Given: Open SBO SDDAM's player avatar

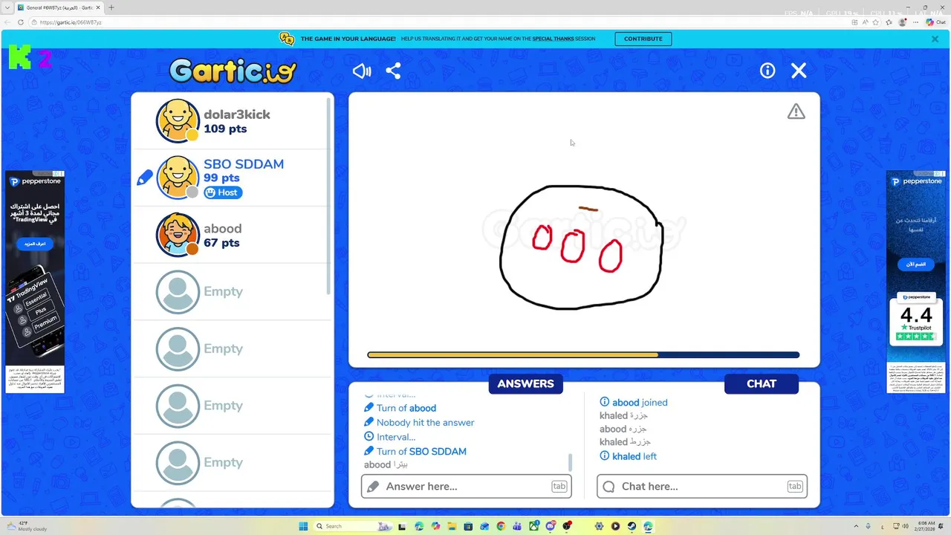Looking at the screenshot, I should coord(178,178).
